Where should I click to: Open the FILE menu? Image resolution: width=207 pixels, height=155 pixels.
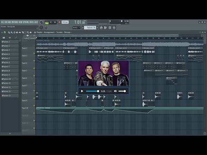coord(3,22)
